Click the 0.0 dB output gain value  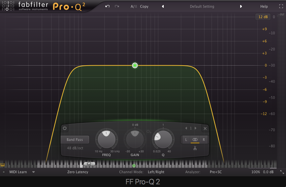tap(268, 172)
